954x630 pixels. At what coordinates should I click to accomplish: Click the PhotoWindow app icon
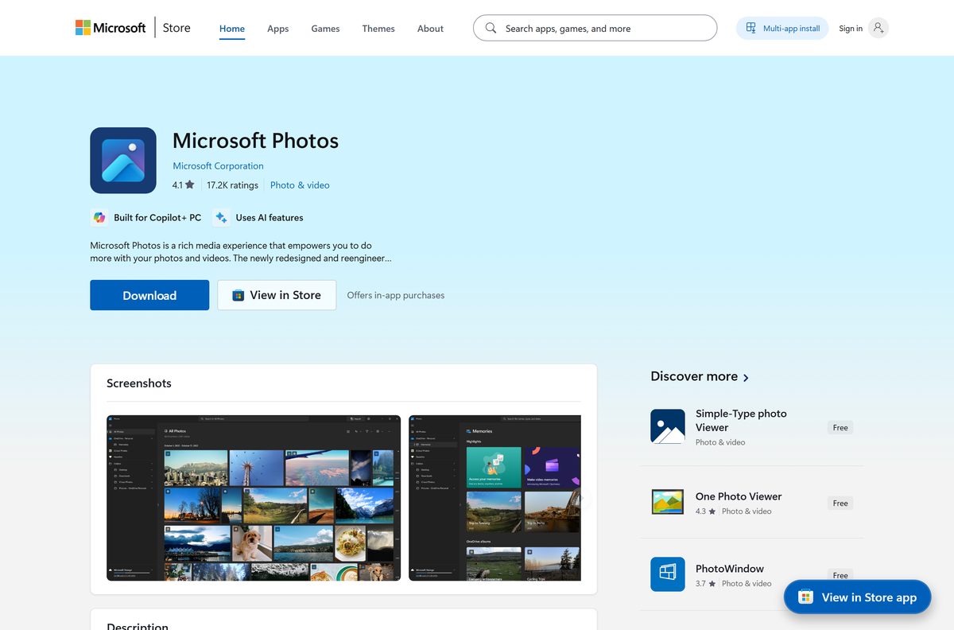click(x=668, y=574)
